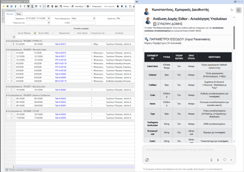
Task: Click the refresh icon in AI panel title bar
Action: click(x=235, y=2)
